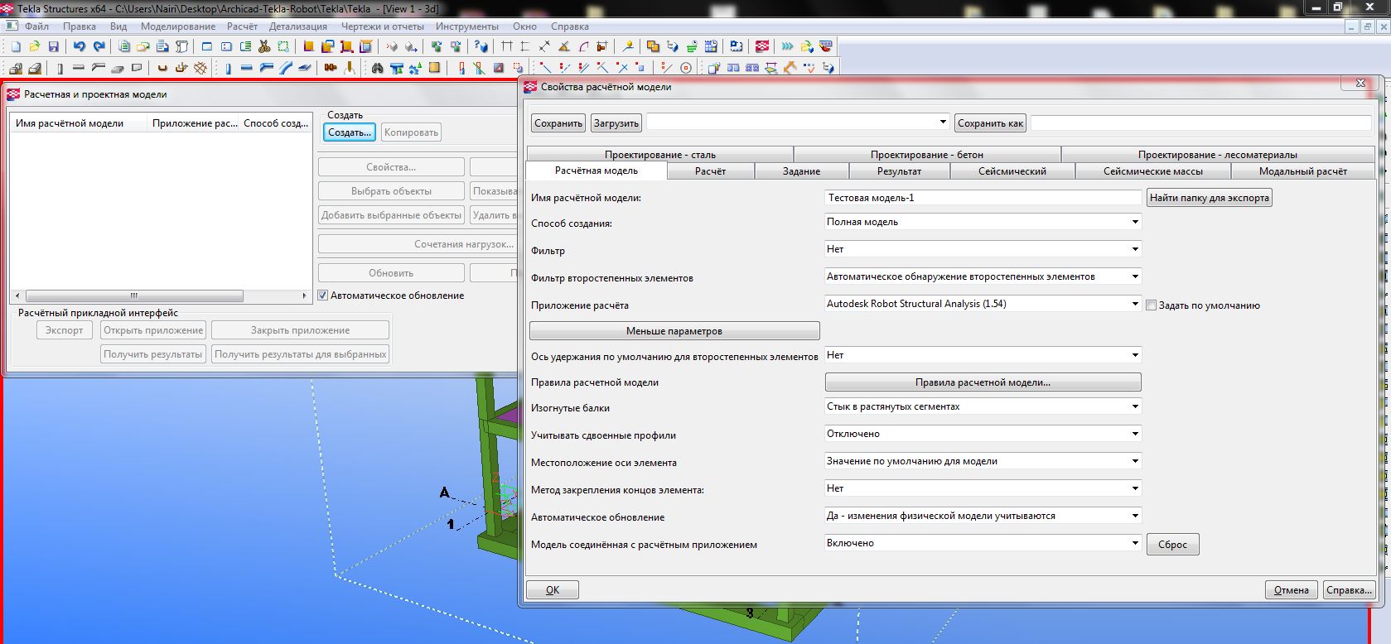The image size is (1391, 644).
Task: Click the Redo arrow in toolbar
Action: click(x=99, y=47)
